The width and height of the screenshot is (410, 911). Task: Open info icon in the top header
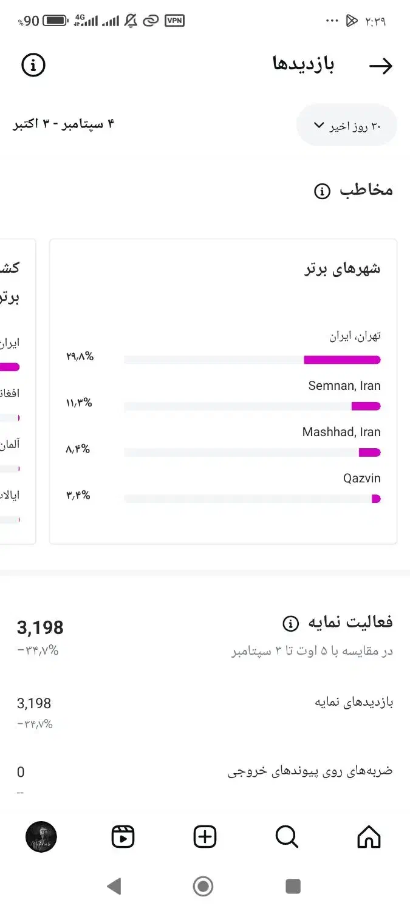pyautogui.click(x=33, y=65)
